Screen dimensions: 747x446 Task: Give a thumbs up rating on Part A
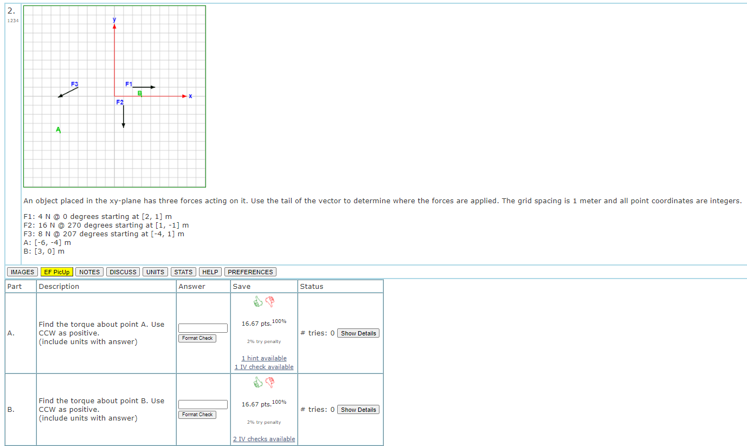[258, 301]
